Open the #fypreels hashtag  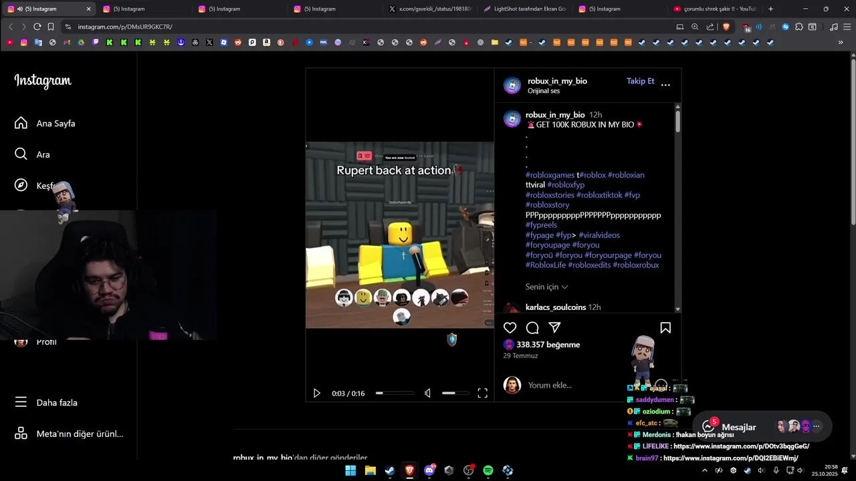(541, 225)
